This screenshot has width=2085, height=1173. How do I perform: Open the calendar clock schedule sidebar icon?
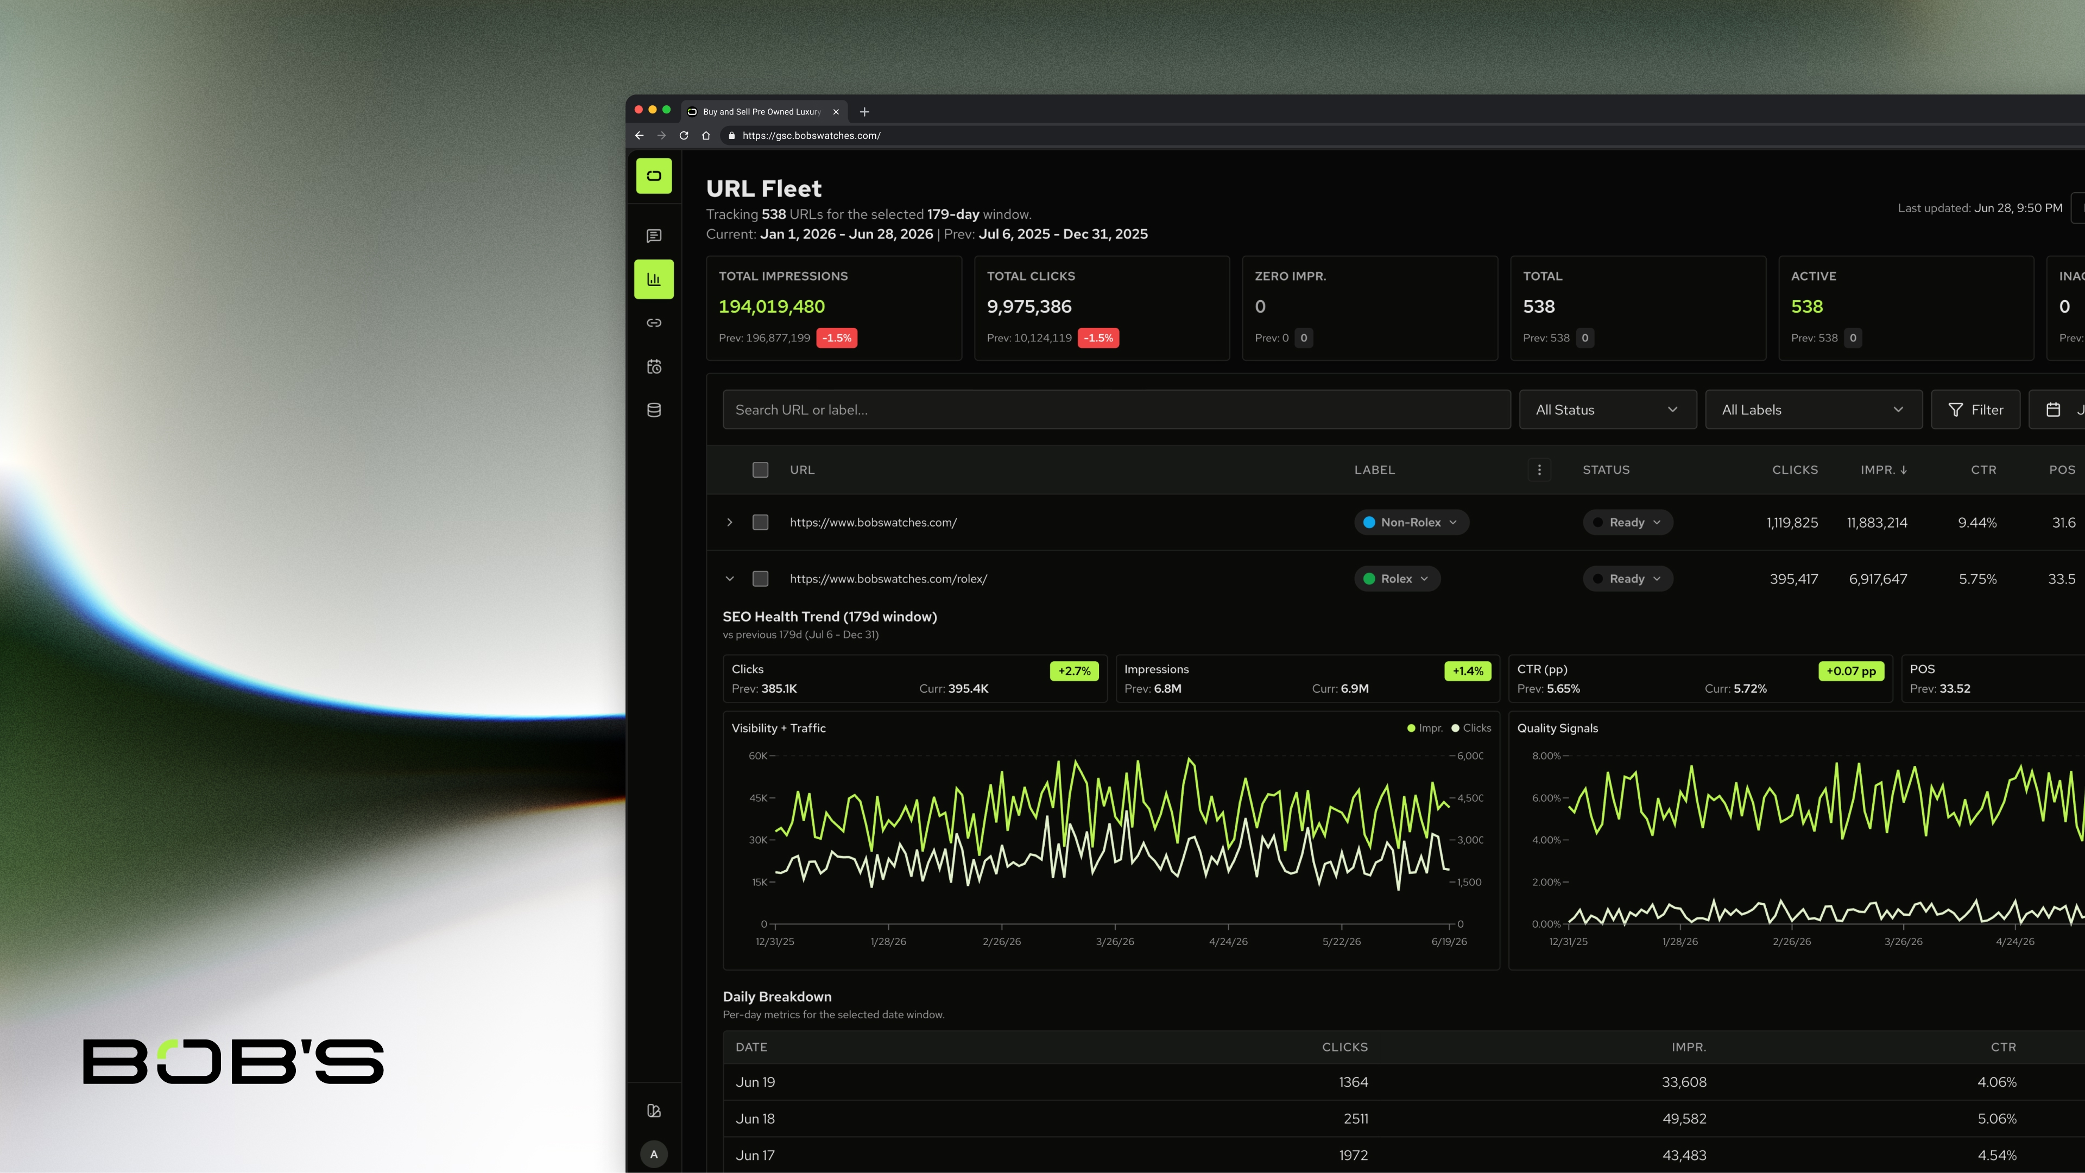[654, 366]
